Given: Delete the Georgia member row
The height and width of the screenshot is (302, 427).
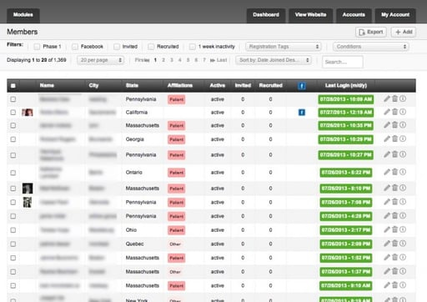Looking at the screenshot, I should pyautogui.click(x=394, y=138).
